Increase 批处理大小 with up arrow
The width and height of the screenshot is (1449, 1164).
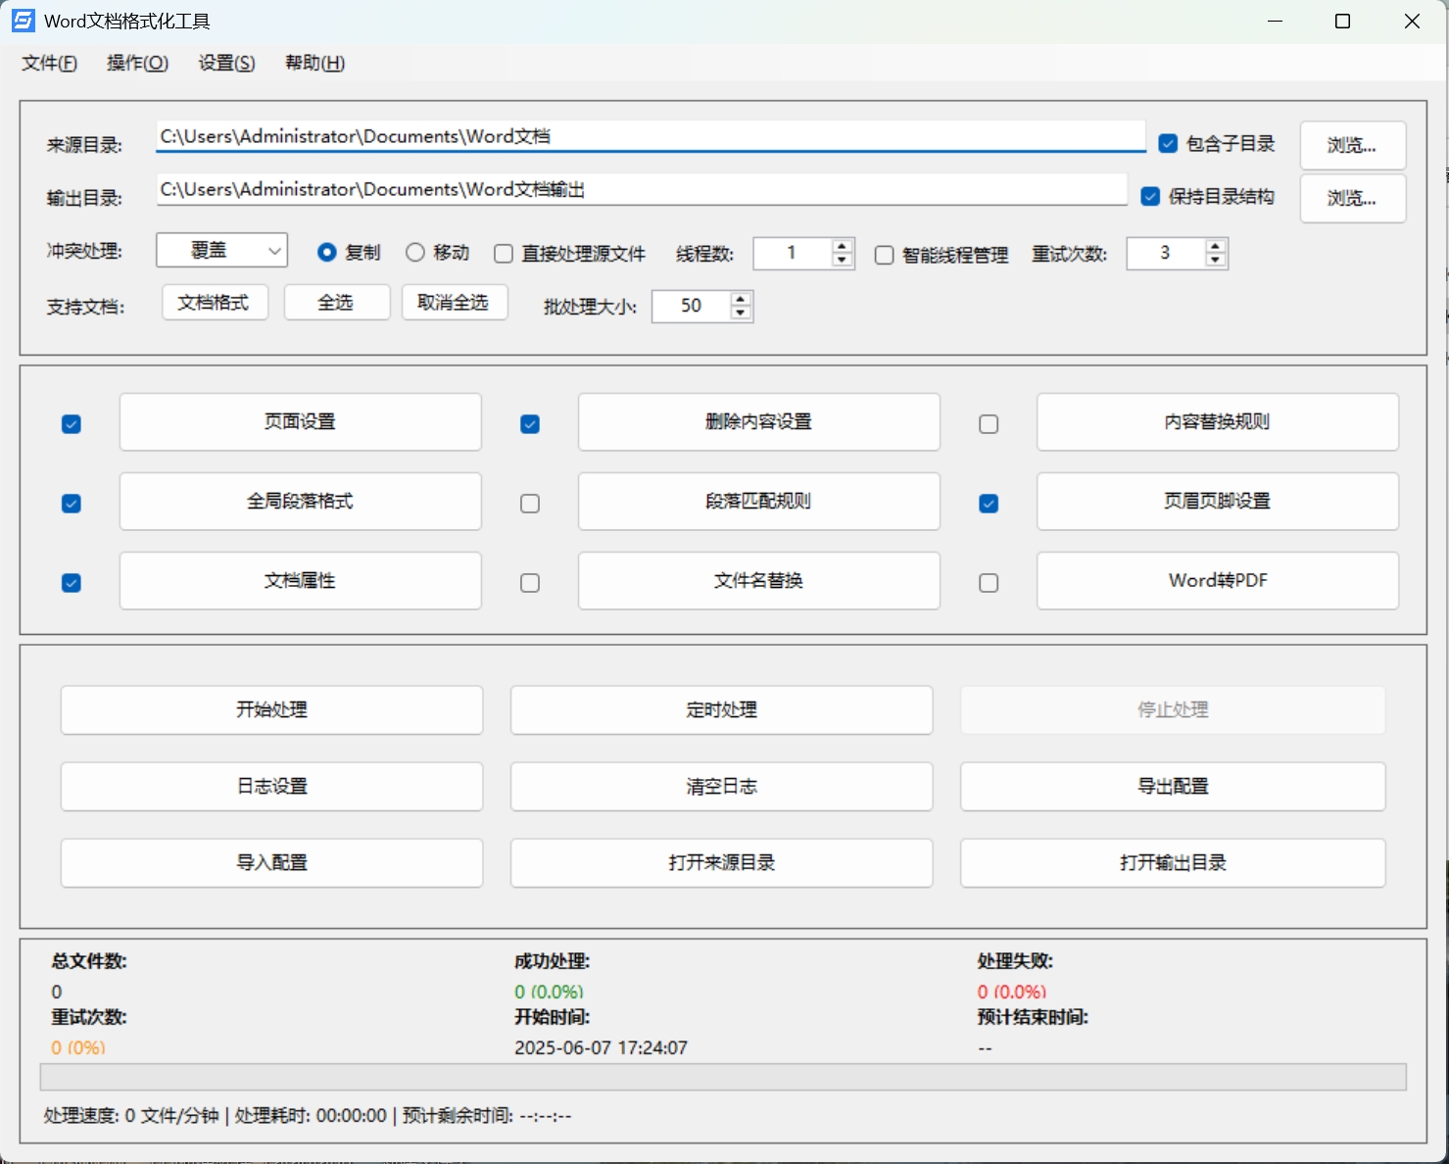[741, 299]
